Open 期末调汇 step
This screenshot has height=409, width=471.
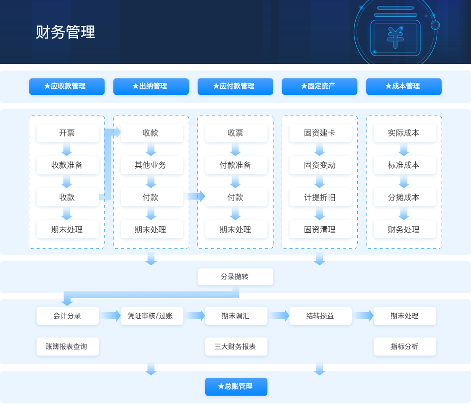(x=236, y=316)
